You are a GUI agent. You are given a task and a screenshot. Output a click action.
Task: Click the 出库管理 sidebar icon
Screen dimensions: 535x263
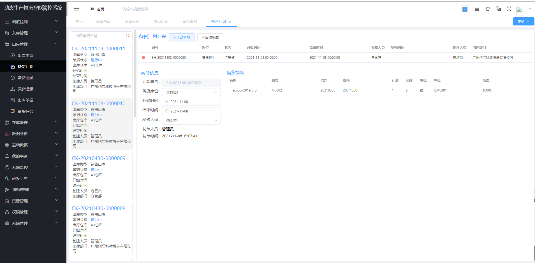pyautogui.click(x=7, y=44)
